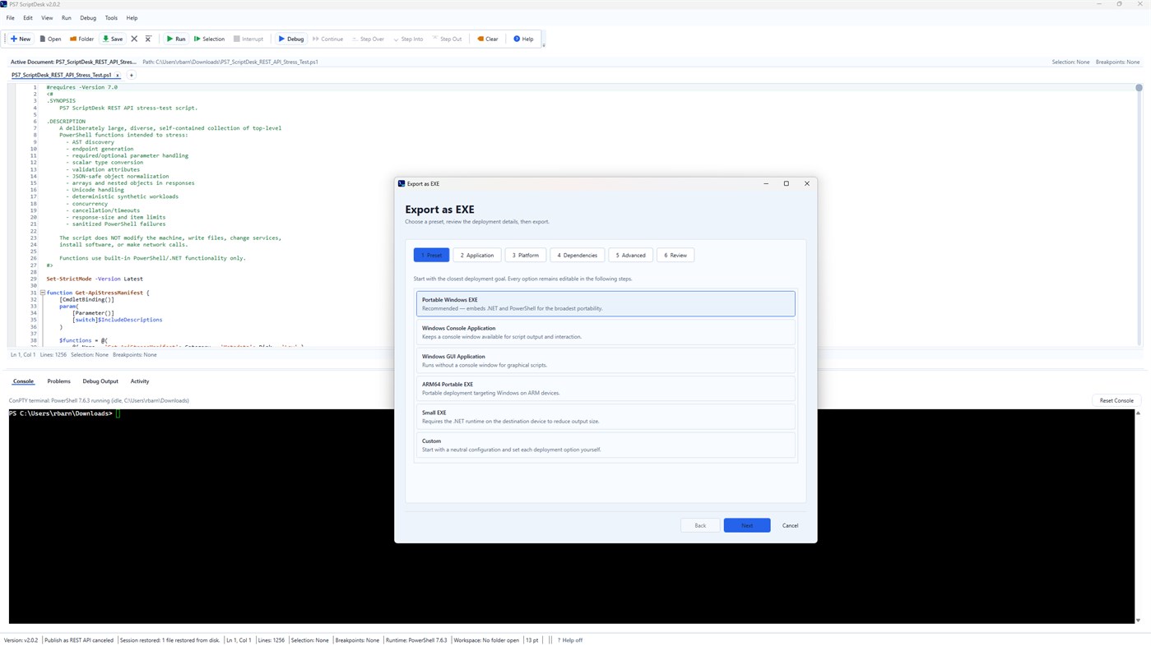1151x646 pixels.
Task: Click the New script toolbar button
Action: [21, 39]
